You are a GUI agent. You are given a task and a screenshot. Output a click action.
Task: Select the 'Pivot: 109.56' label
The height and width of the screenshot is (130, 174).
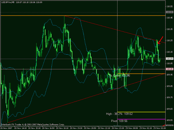119,121
